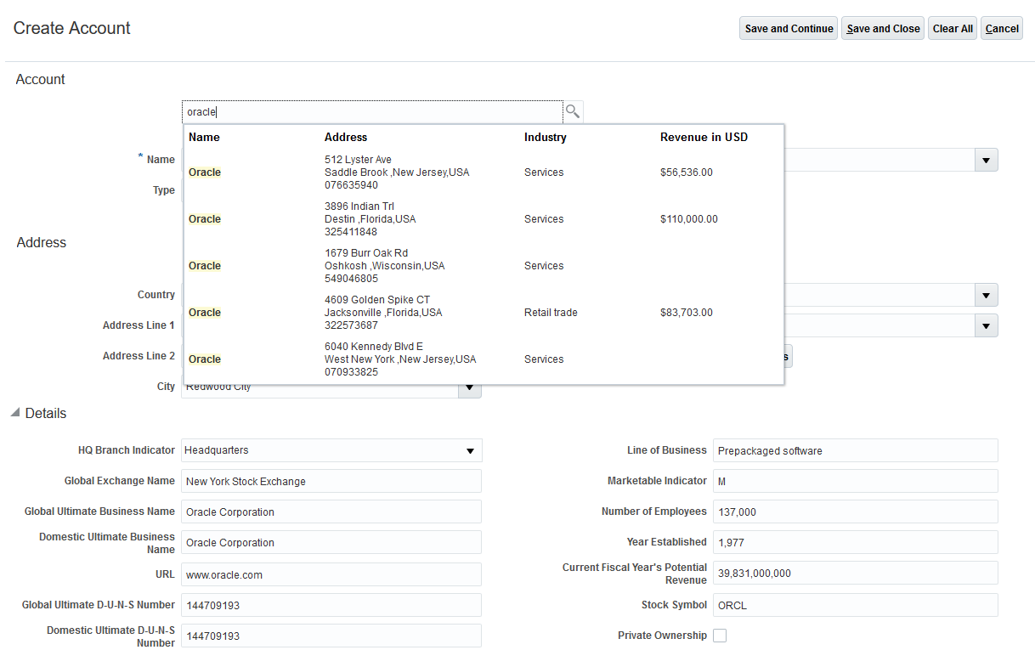Click the Name column header in suggestions

pos(204,137)
